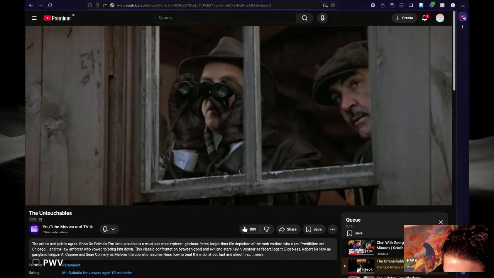Open a new tab with the sidebar plus
This screenshot has width=494, height=278.
462,27
